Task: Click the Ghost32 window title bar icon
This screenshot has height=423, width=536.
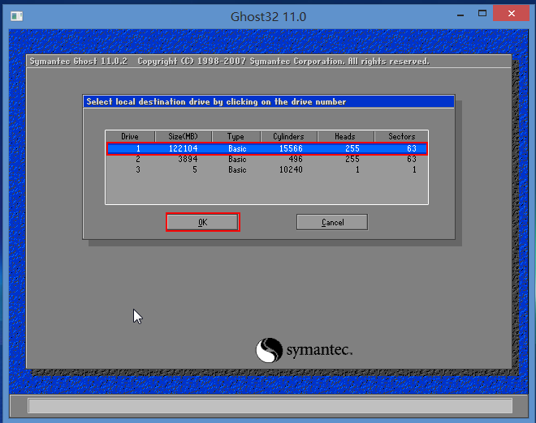Action: [16, 16]
